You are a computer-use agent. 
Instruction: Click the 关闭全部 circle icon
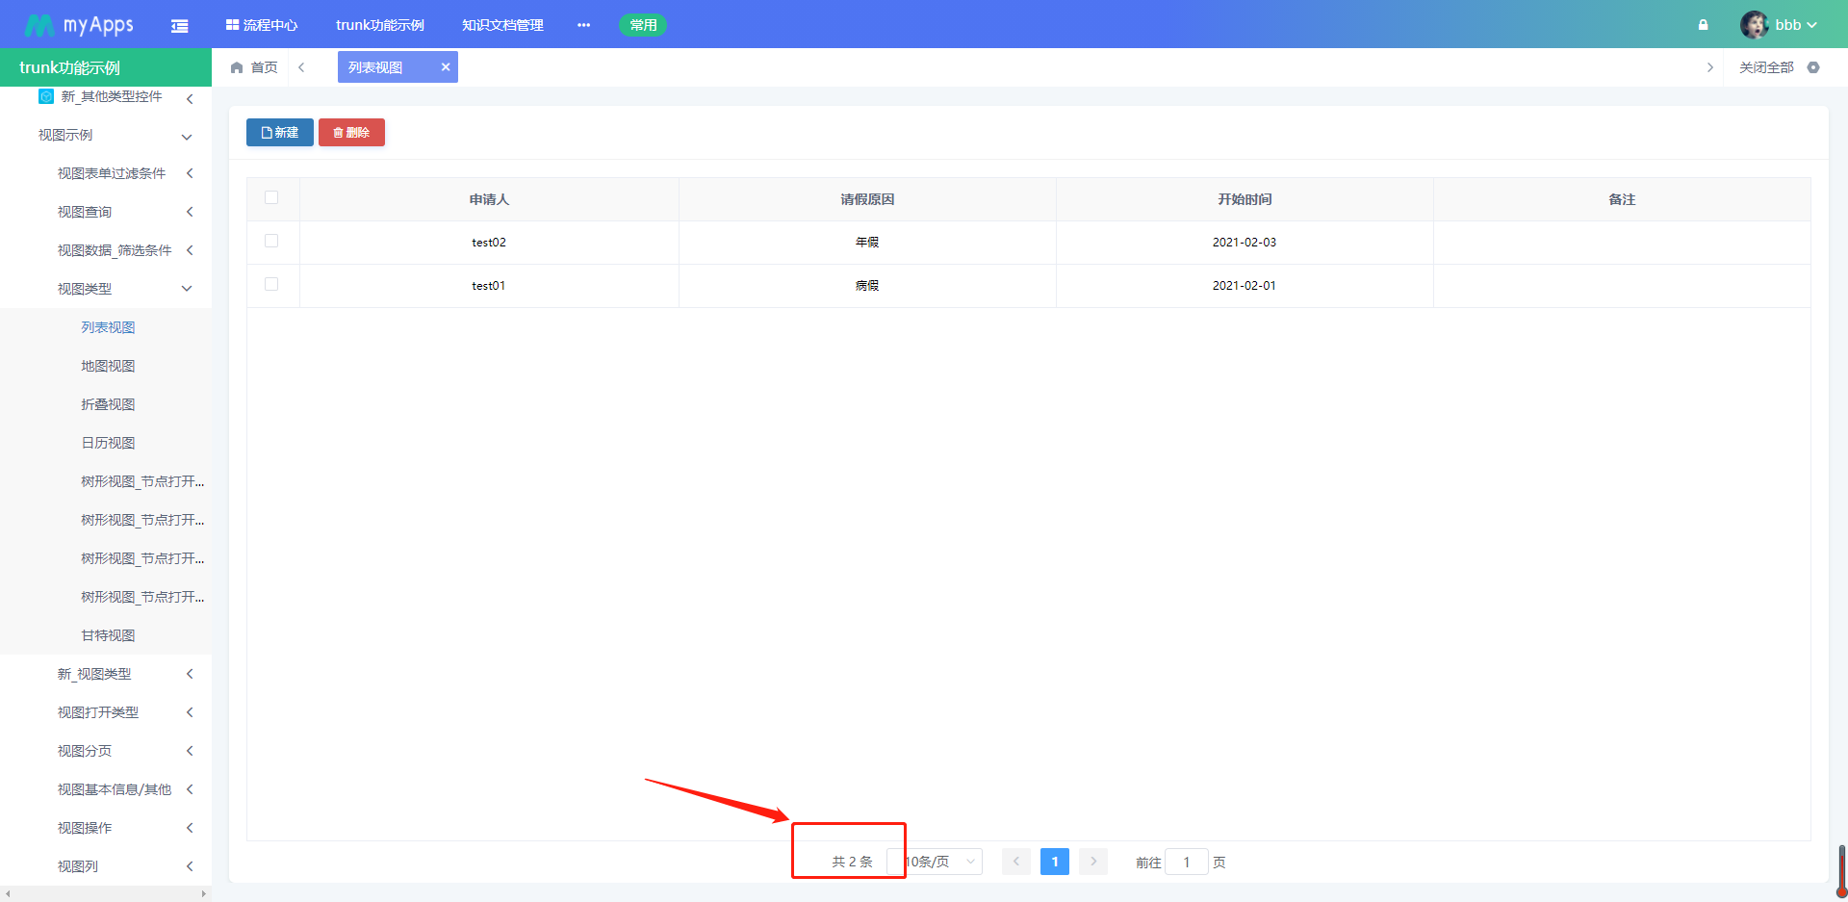point(1813,67)
